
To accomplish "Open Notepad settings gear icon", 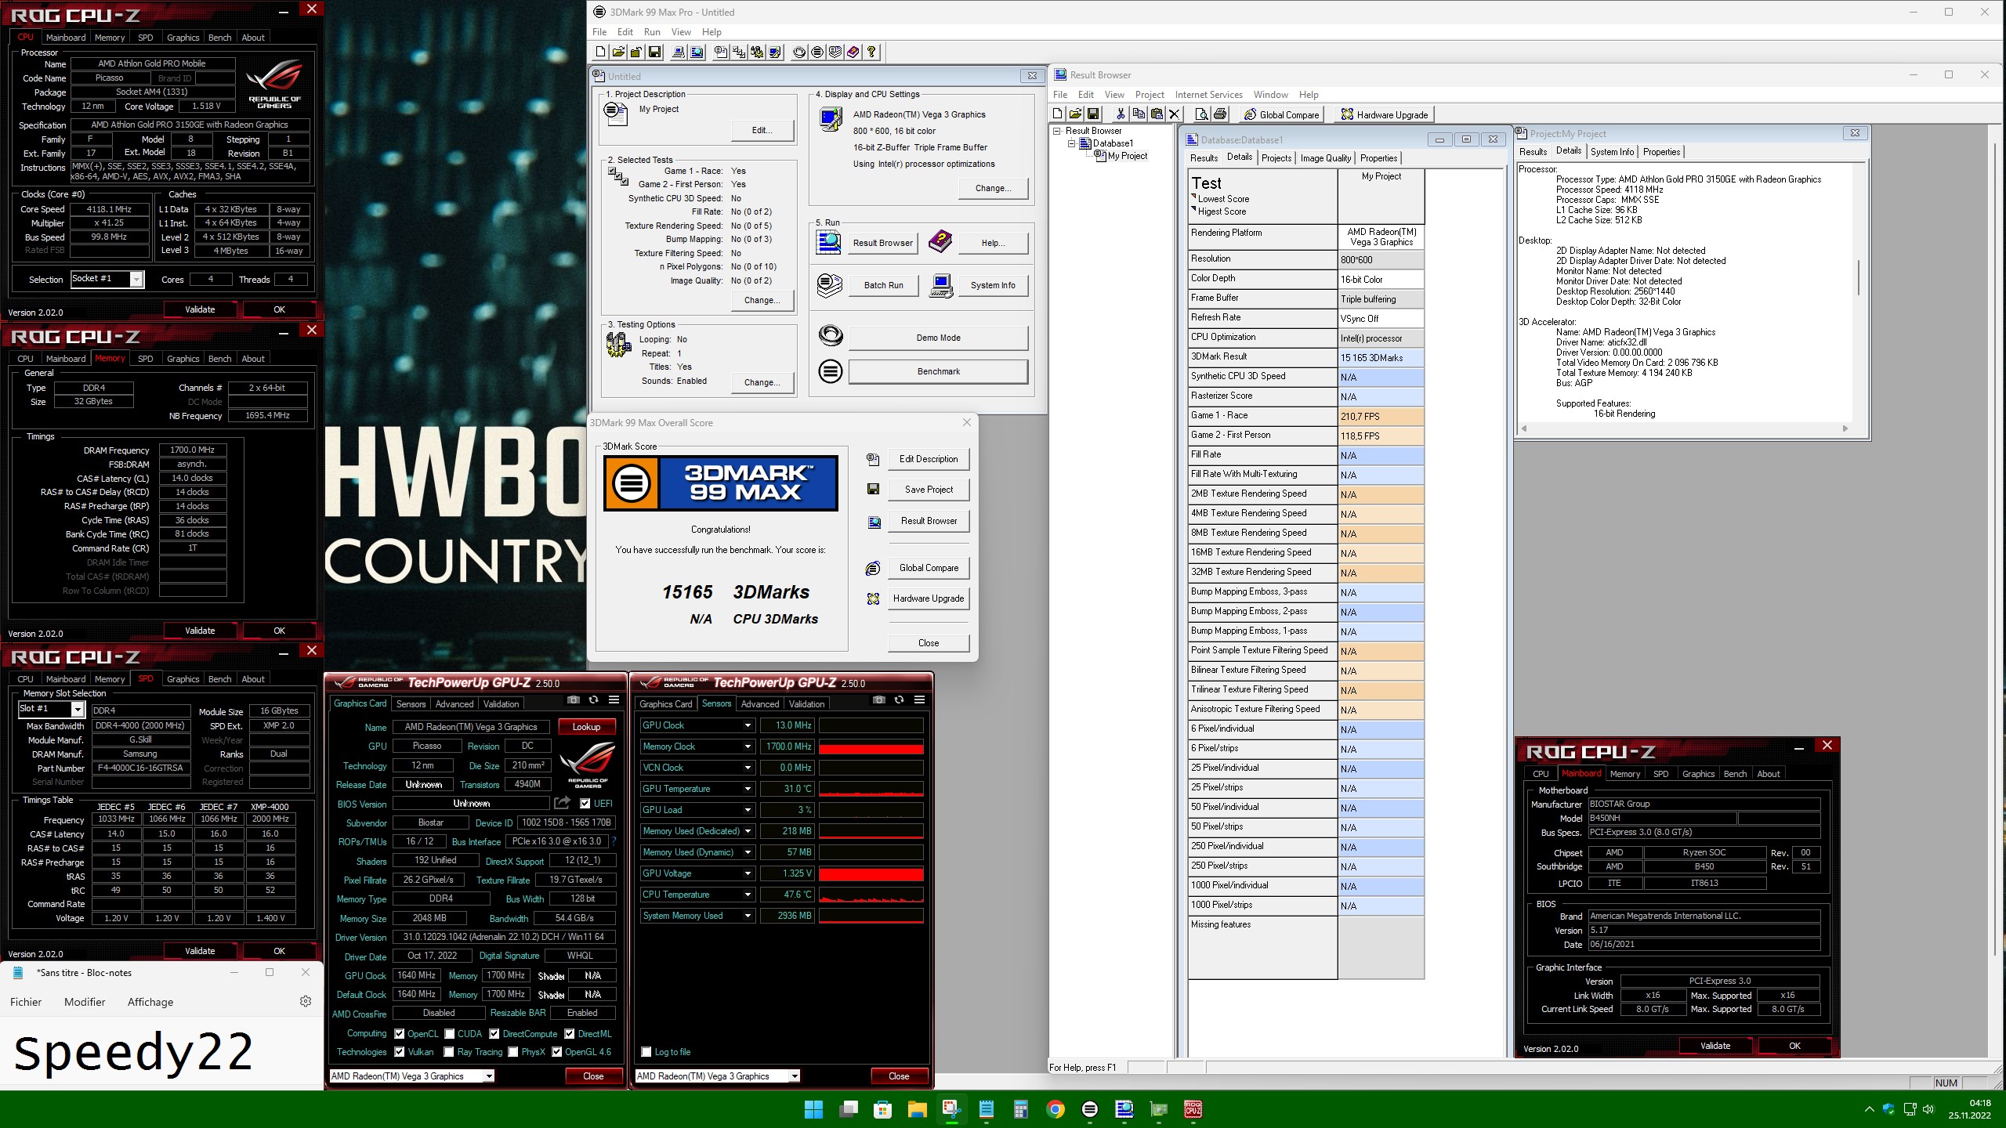I will pos(306,1001).
